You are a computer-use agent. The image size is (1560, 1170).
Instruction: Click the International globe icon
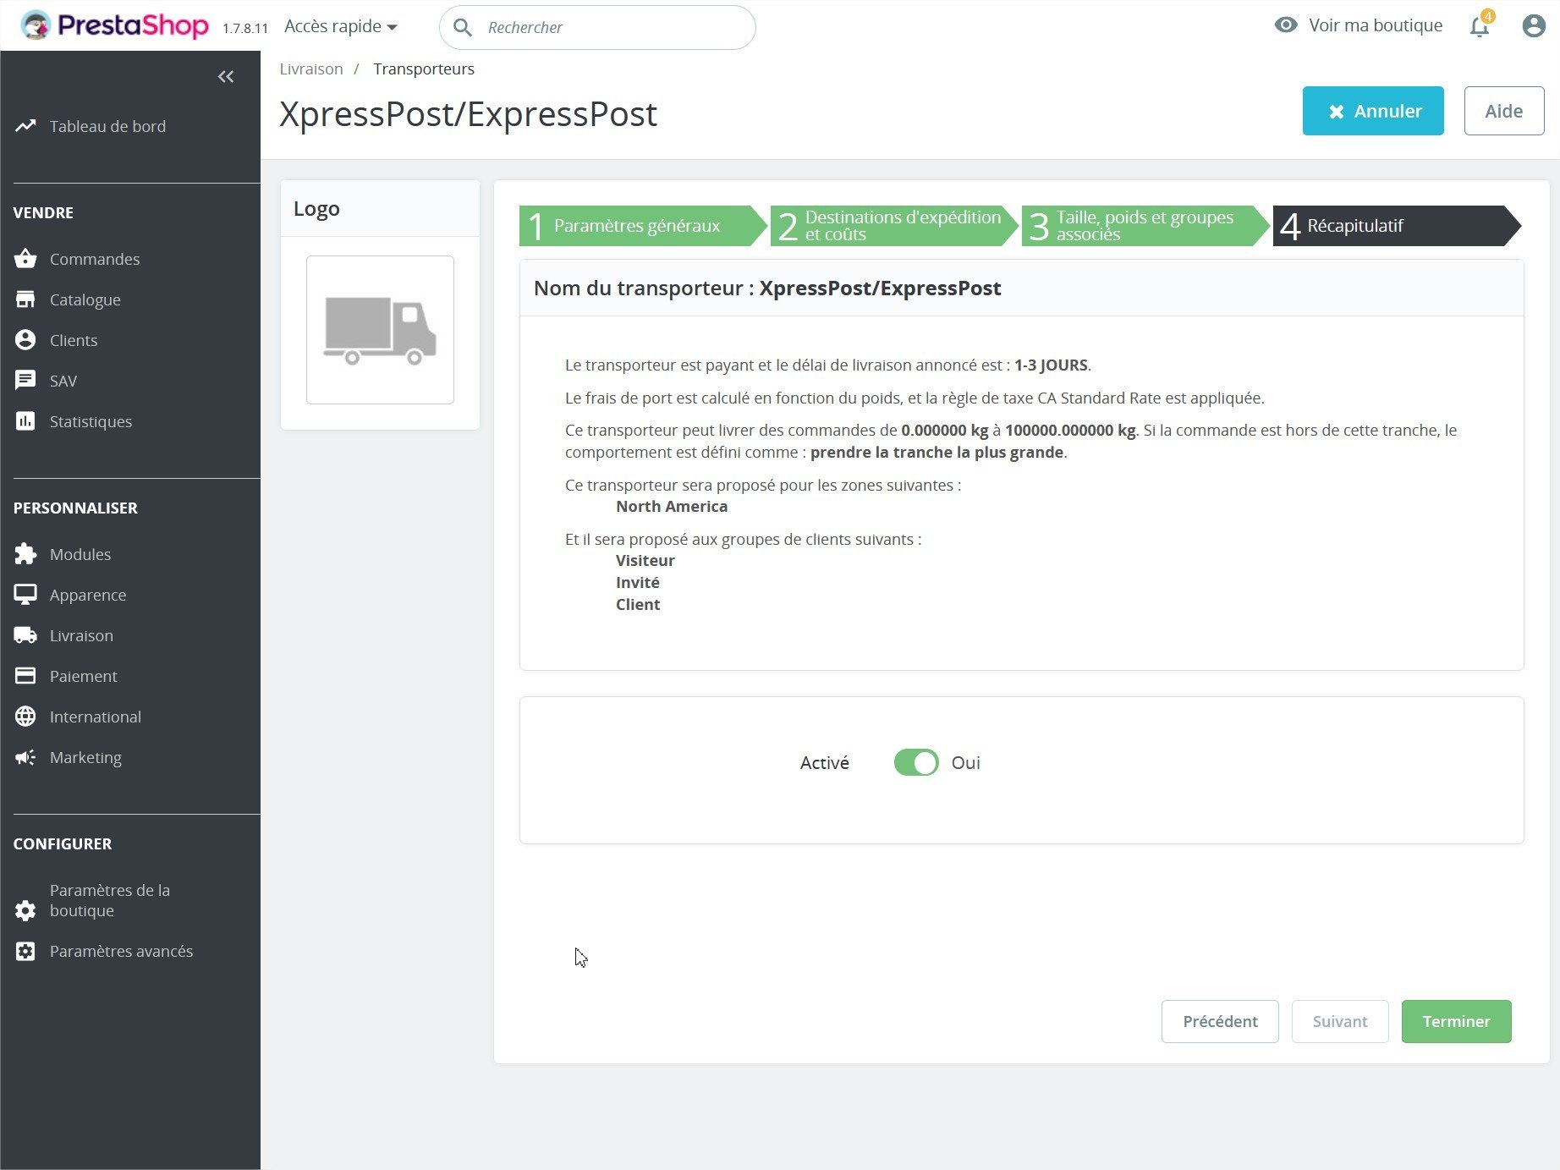25,717
